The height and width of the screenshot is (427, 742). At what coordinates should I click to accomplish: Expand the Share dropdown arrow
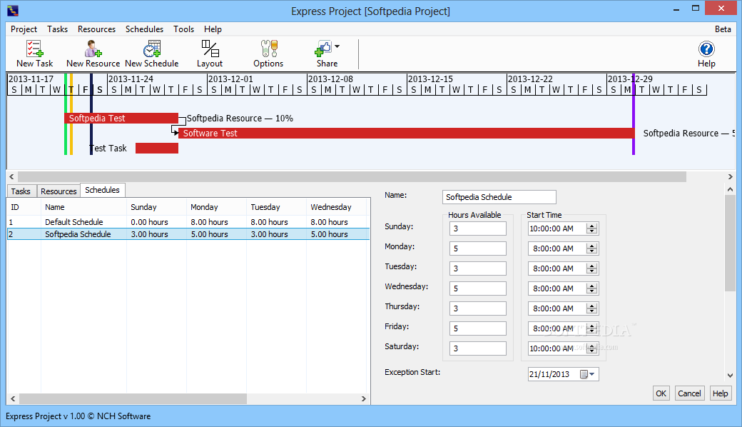coord(337,46)
